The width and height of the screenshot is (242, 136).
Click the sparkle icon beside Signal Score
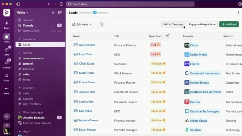(x=167, y=36)
